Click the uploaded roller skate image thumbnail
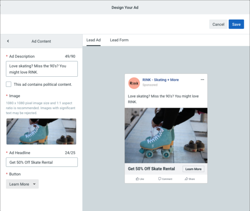Screen dimensions: 250x211 click(x=41, y=131)
